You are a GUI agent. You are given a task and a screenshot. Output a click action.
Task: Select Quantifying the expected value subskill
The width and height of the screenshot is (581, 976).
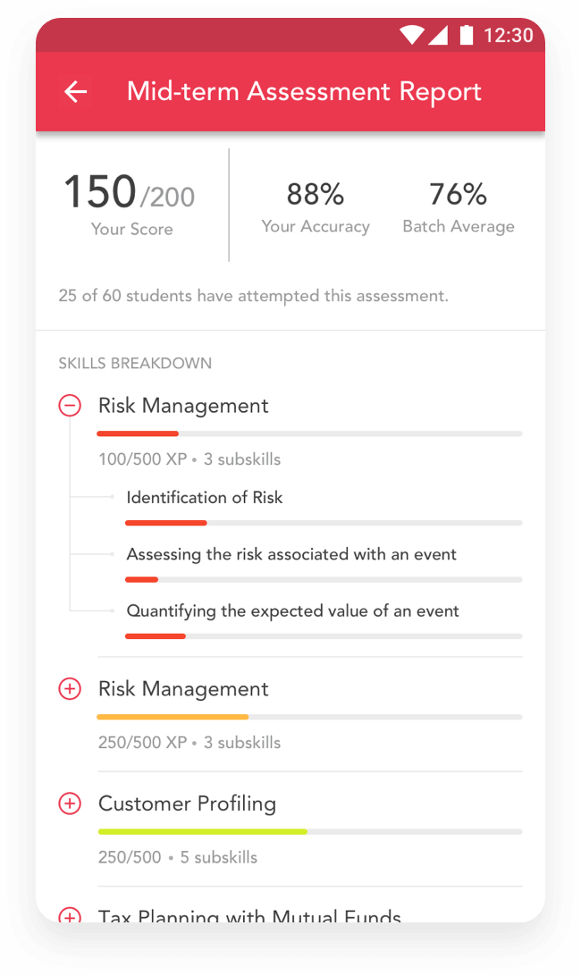[292, 610]
